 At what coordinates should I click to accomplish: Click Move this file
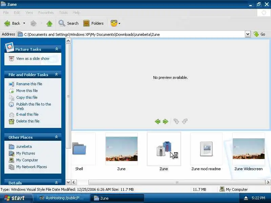(x=27, y=91)
